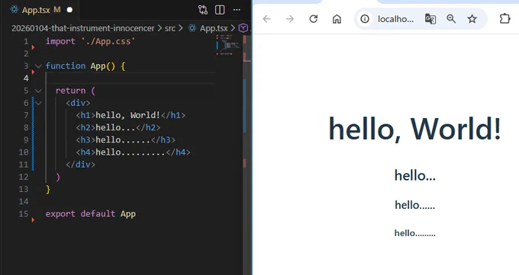
Task: Reload the localhost page
Action: (314, 19)
